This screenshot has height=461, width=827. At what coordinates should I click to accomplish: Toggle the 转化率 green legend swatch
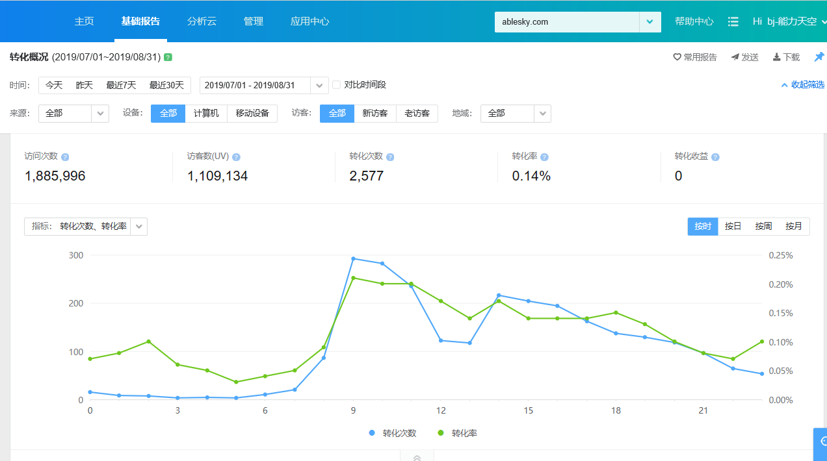click(440, 433)
